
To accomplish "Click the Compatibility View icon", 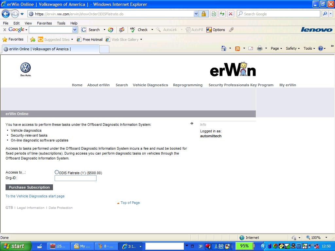I will click(x=214, y=14).
